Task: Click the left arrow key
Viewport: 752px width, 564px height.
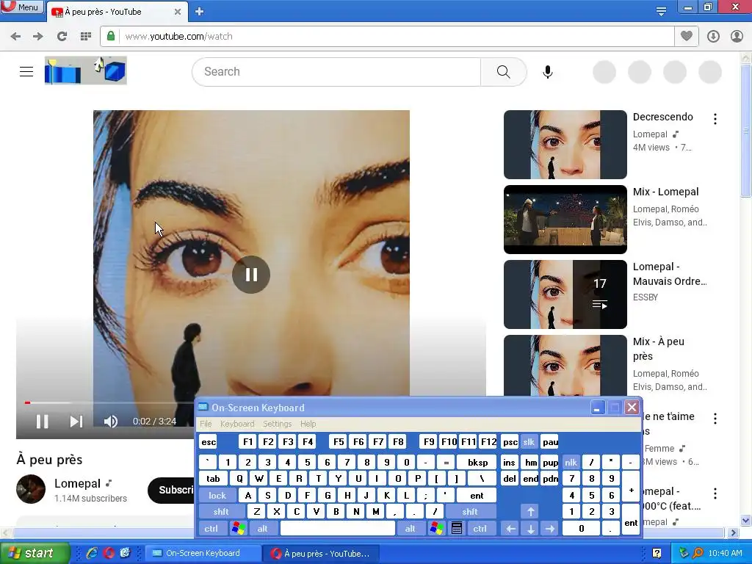Action: pos(511,529)
